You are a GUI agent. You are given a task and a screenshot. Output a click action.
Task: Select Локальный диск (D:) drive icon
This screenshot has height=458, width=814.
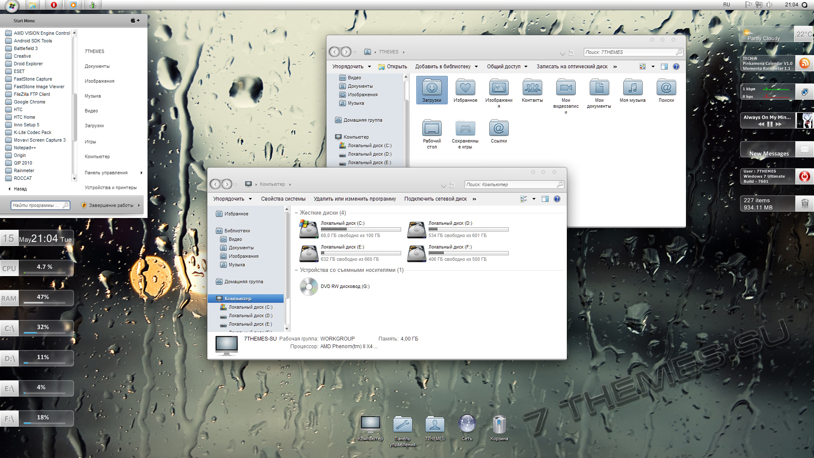pos(417,229)
